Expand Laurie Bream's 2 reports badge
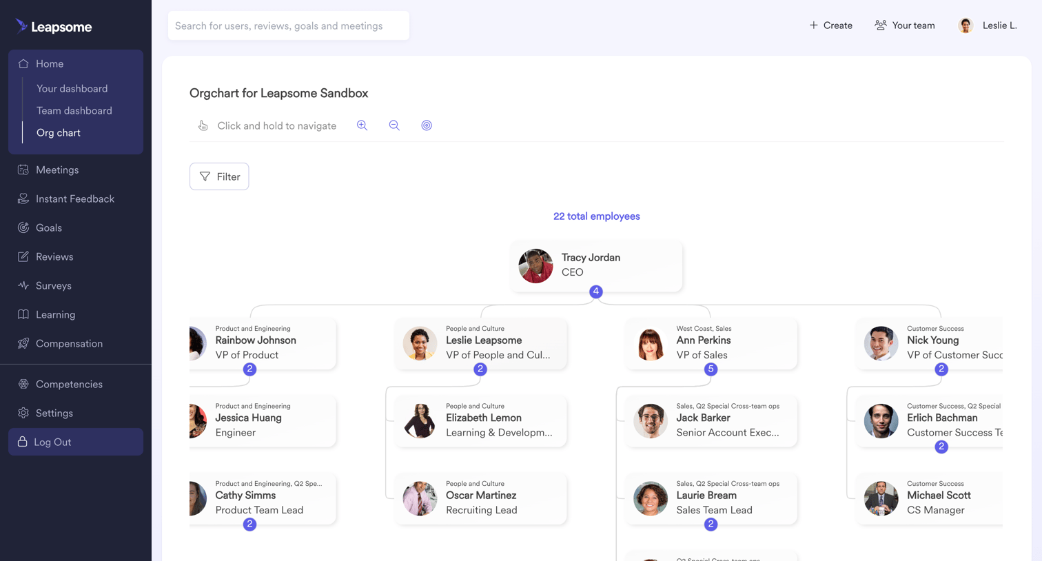The width and height of the screenshot is (1042, 561). pyautogui.click(x=711, y=524)
